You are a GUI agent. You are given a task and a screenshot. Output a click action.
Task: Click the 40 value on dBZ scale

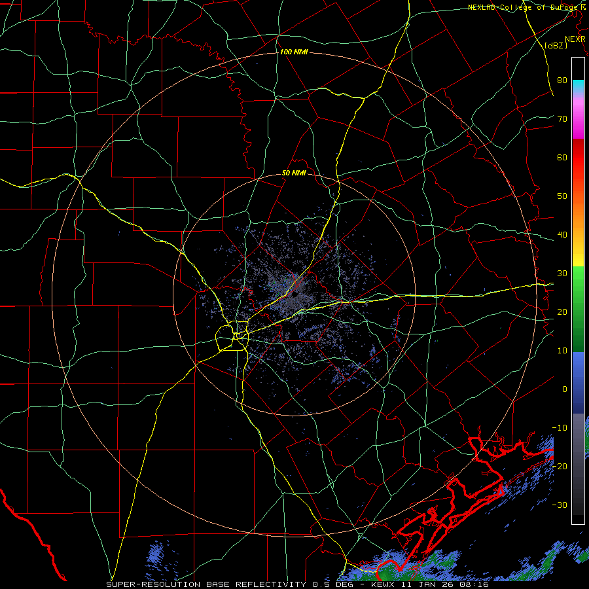(562, 235)
